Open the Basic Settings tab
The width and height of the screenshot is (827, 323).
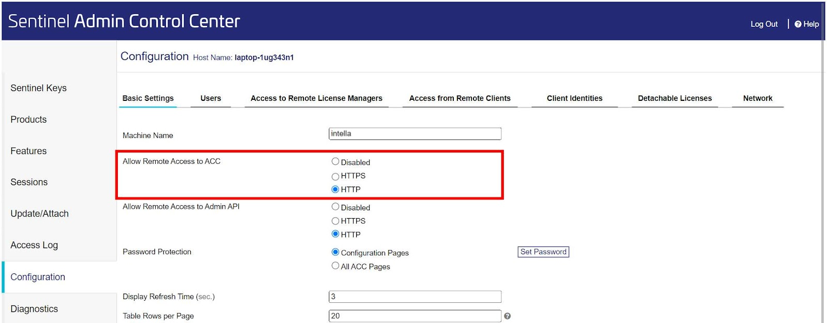pyautogui.click(x=148, y=98)
